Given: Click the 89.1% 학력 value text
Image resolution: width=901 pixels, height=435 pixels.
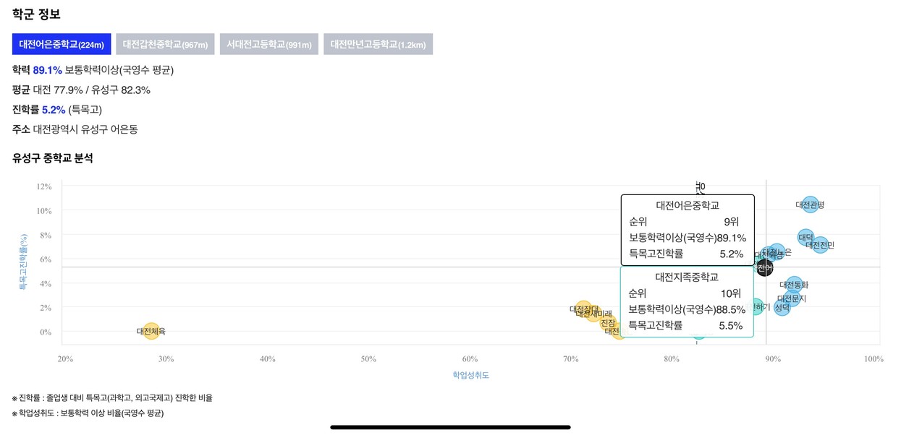Looking at the screenshot, I should click(x=48, y=70).
